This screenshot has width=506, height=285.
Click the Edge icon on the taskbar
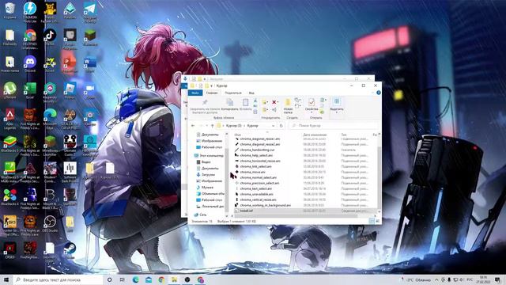135,279
